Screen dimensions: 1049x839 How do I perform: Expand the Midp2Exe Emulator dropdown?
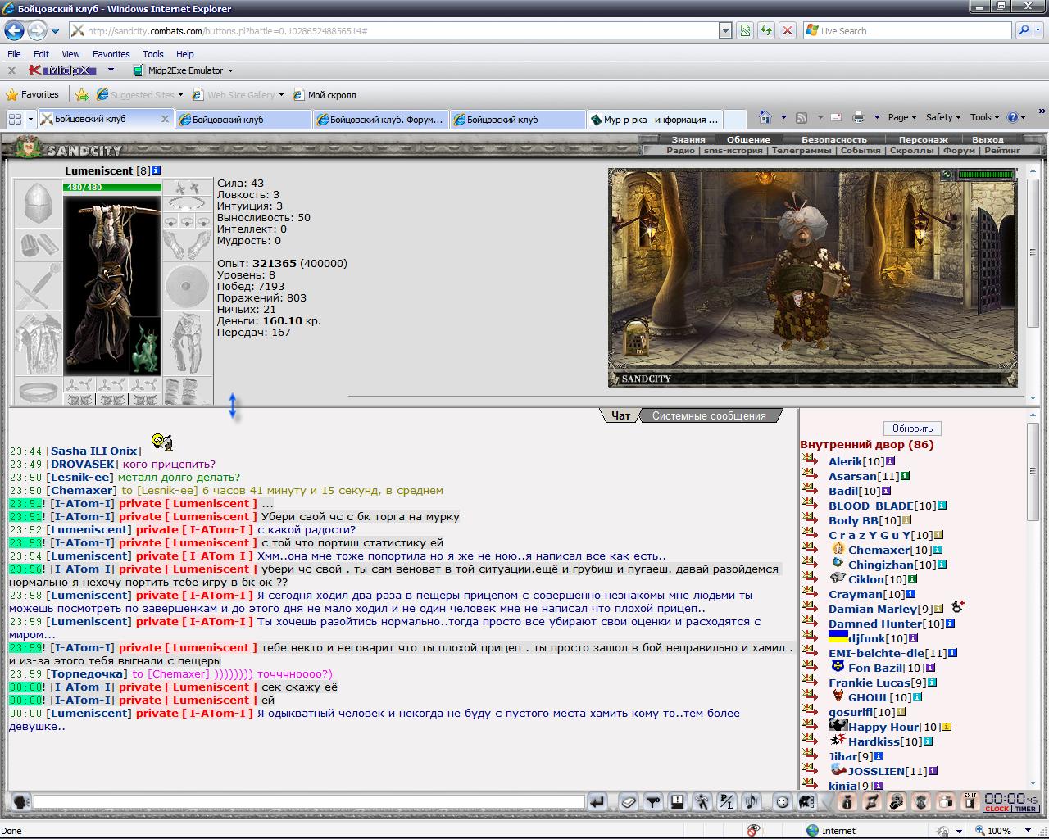230,70
